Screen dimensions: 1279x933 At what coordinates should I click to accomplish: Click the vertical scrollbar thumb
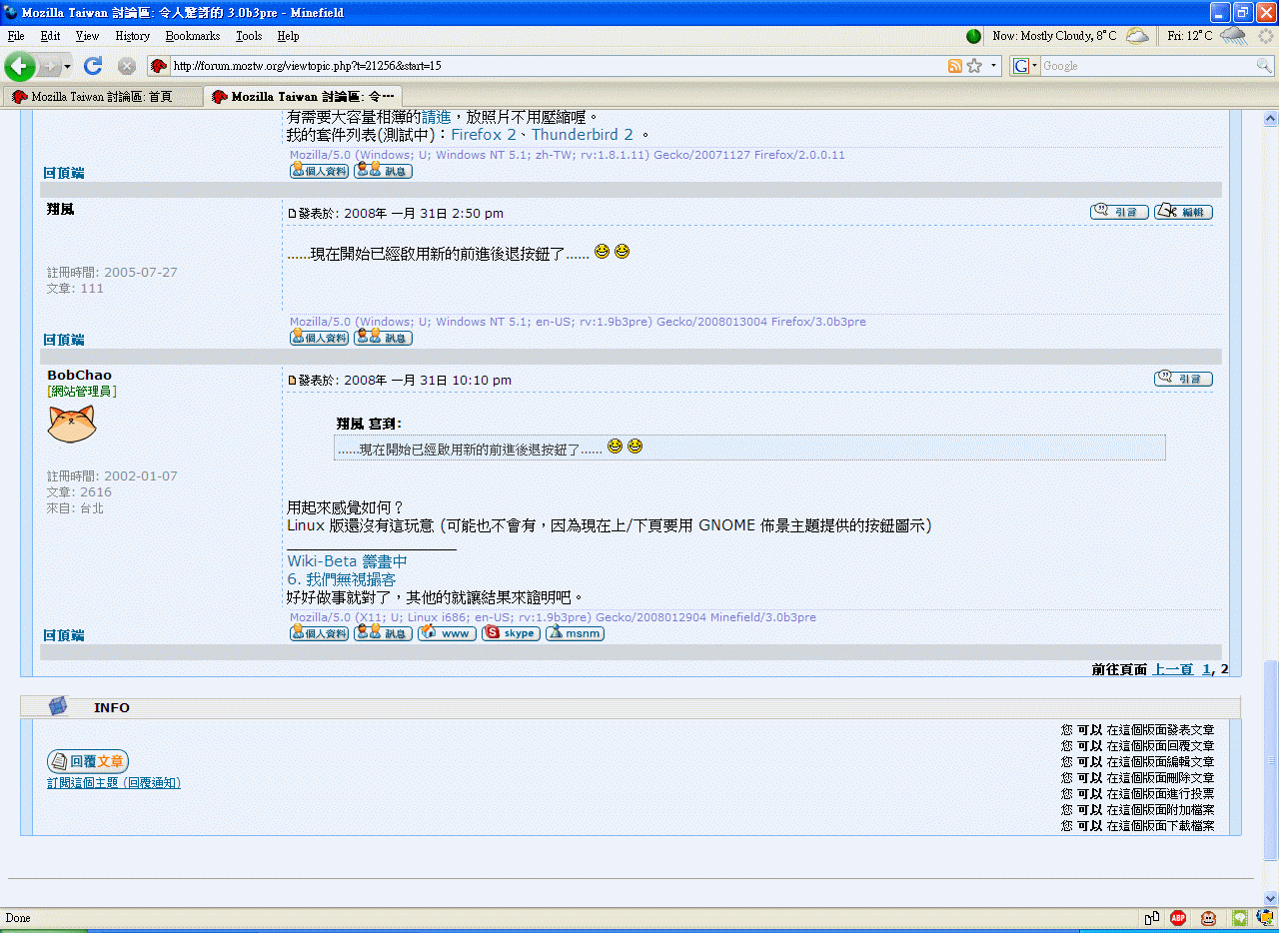point(1271,759)
